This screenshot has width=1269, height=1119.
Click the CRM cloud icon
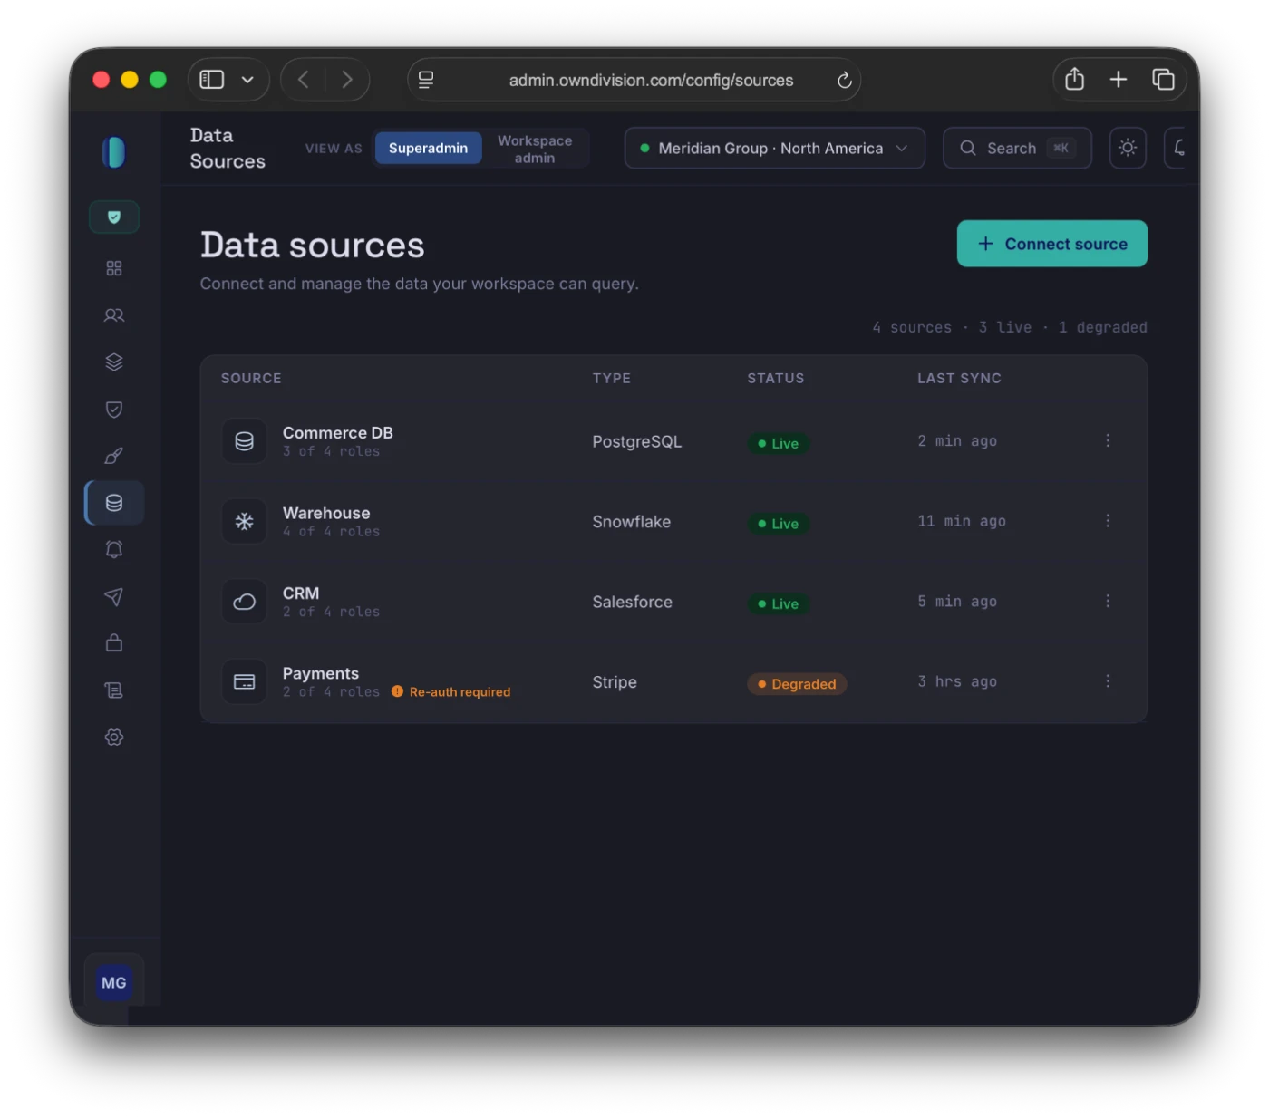pos(245,602)
